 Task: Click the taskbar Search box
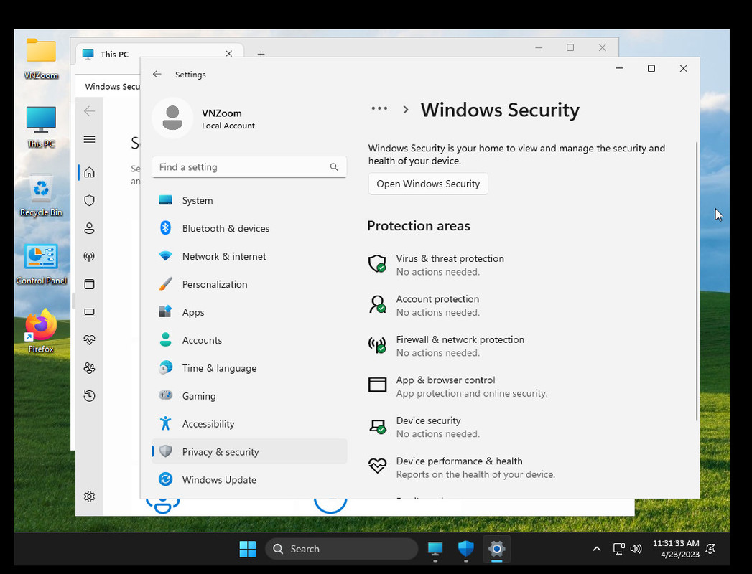pyautogui.click(x=341, y=549)
